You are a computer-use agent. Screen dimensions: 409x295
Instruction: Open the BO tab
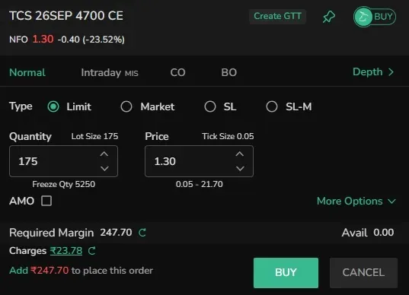[229, 72]
